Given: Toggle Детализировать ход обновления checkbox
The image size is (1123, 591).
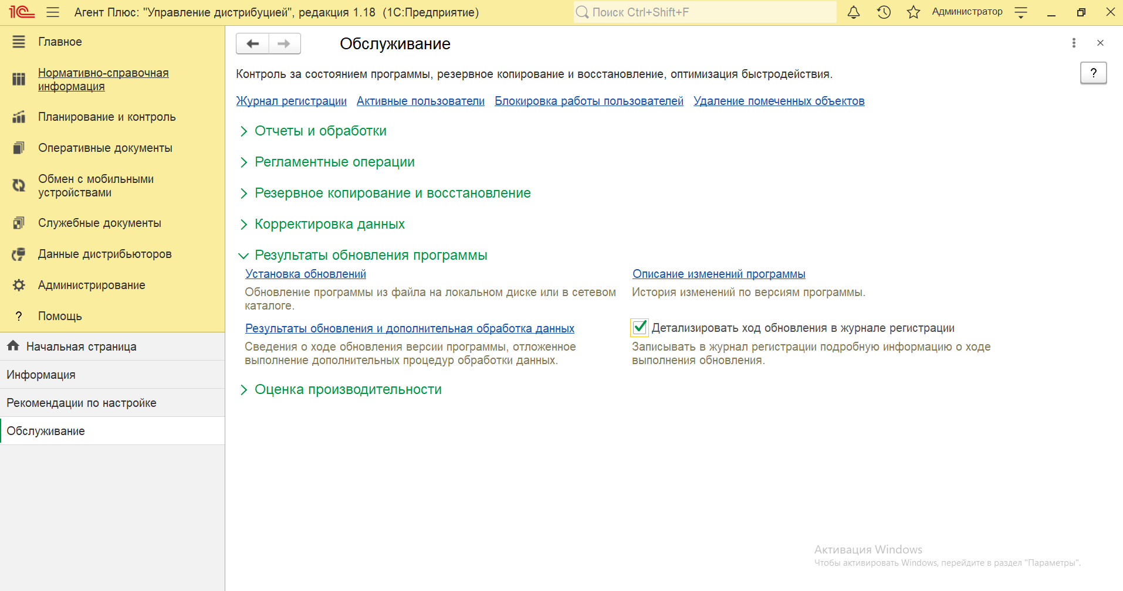Looking at the screenshot, I should tap(640, 328).
